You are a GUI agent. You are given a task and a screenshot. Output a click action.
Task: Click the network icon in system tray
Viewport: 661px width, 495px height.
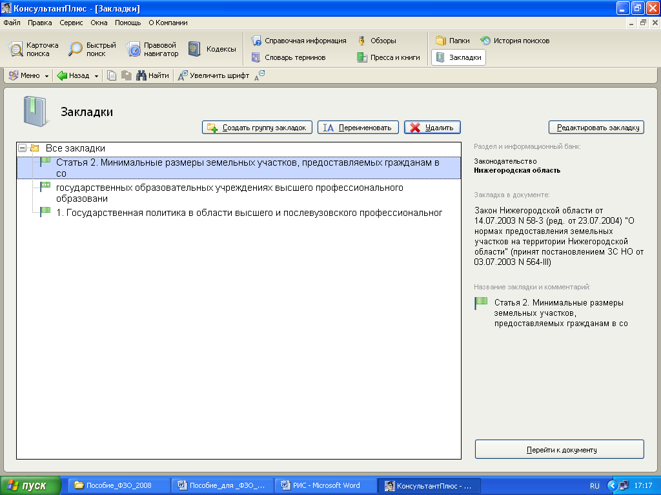click(x=624, y=486)
